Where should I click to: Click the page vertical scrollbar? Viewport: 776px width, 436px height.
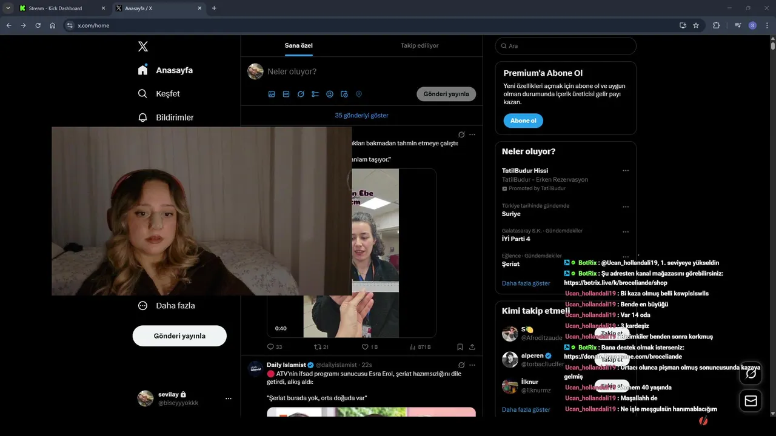tap(773, 45)
